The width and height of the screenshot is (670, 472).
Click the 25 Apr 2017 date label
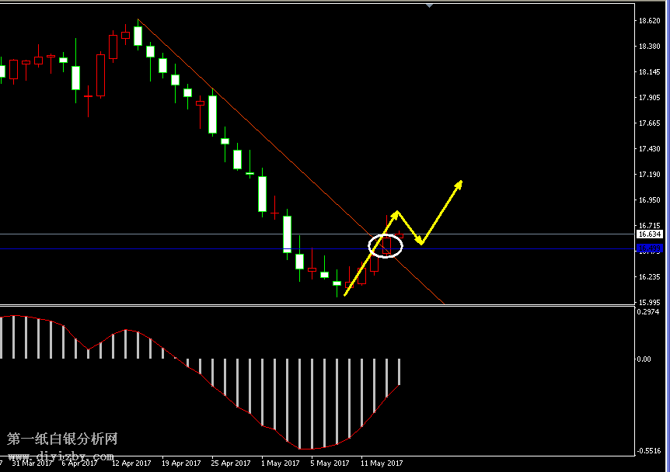point(230,463)
